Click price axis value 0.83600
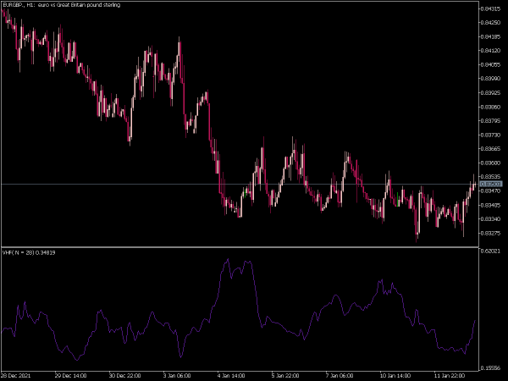Screen dimensions: 508x381 (x=490, y=163)
